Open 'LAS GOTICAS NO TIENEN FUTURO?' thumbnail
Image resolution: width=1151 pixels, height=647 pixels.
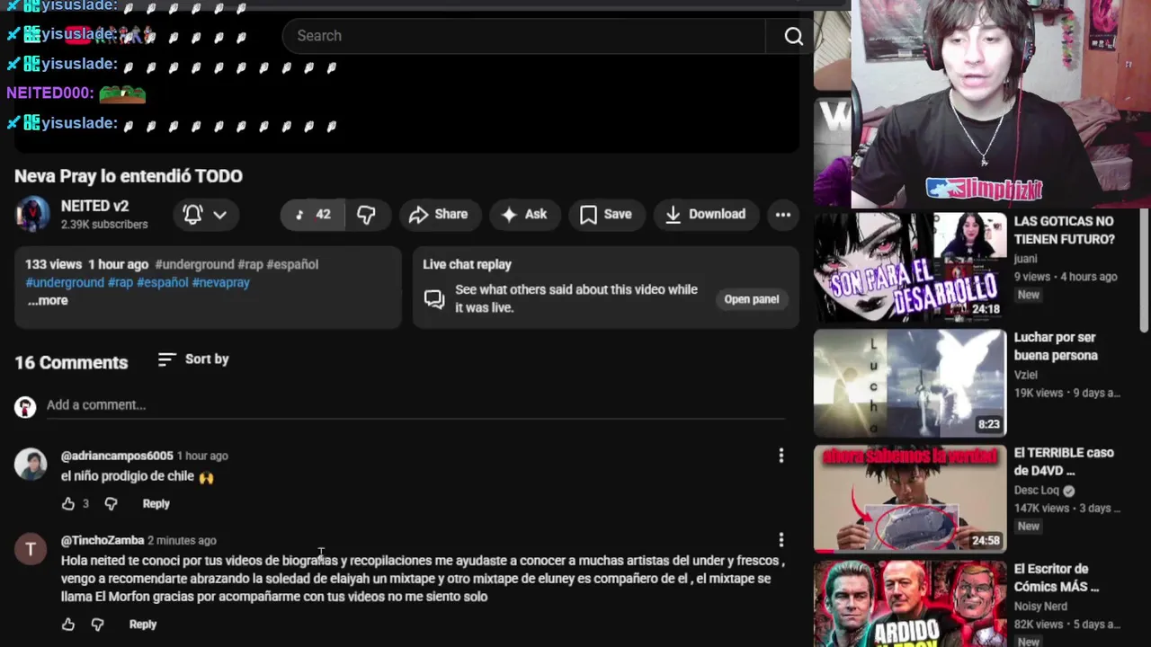click(910, 267)
